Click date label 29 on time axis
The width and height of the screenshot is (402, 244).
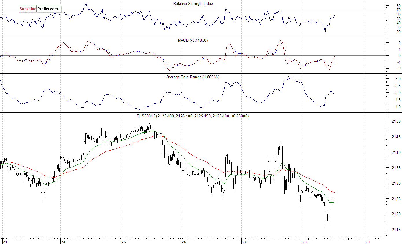(x=367, y=242)
